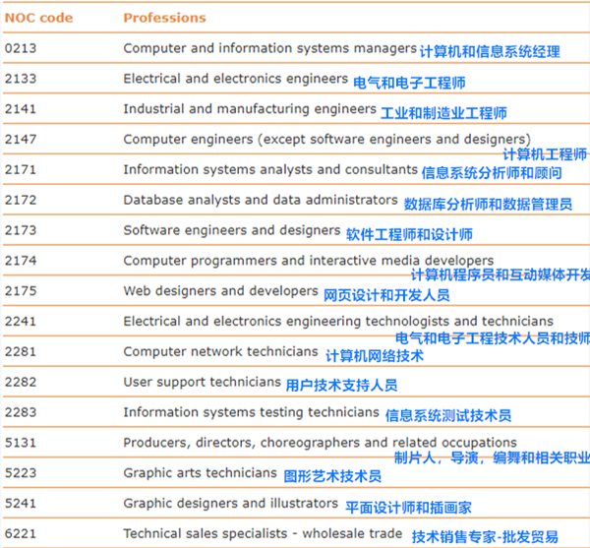The height and width of the screenshot is (548, 590).
Task: Select NOC code 2175
Action: [x=20, y=291]
